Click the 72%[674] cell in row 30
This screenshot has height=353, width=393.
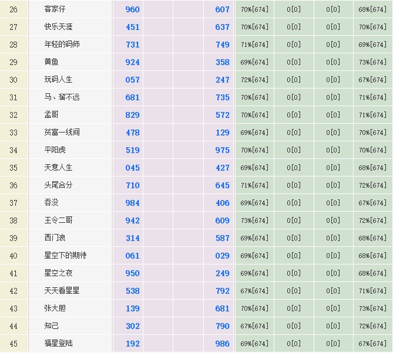[254, 80]
